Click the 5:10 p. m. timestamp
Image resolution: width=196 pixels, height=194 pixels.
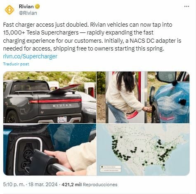tap(13, 185)
